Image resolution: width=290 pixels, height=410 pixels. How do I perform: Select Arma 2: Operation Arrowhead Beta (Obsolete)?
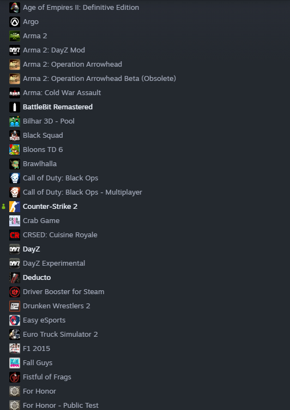[99, 78]
